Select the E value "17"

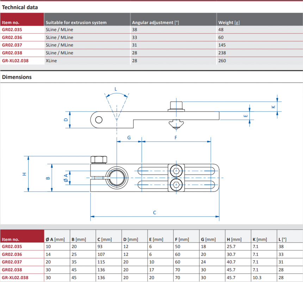coord(152,270)
